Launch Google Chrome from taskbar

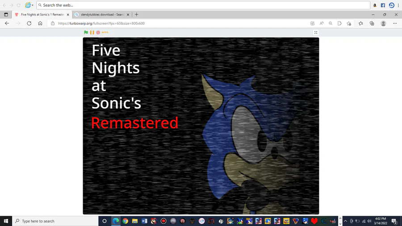pyautogui.click(x=125, y=221)
